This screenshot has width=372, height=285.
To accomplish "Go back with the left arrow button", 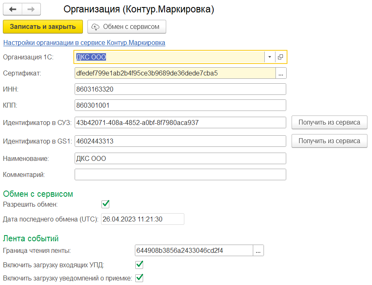I will (12, 9).
